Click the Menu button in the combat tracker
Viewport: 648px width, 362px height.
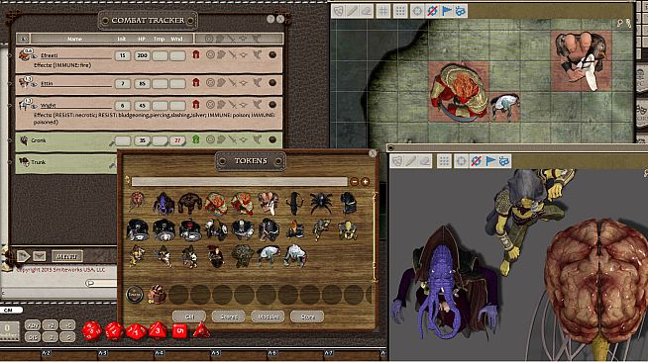click(67, 256)
